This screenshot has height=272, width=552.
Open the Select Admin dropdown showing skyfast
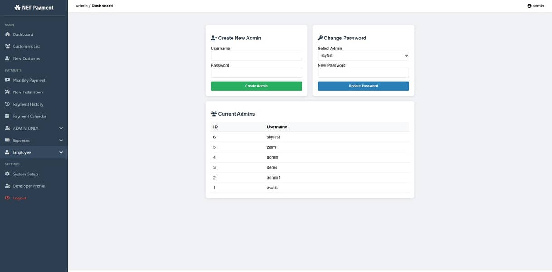[363, 56]
